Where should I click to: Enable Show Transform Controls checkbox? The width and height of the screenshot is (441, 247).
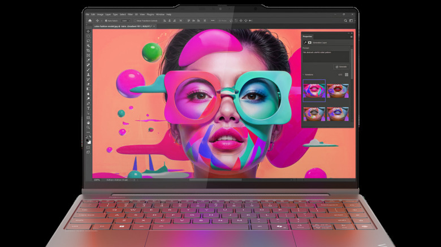tap(135, 21)
